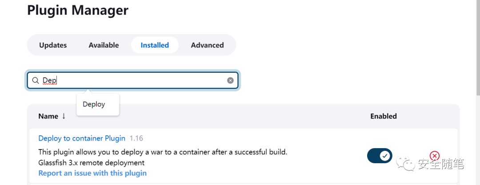Disable the Deploy to container Plugin toggle
The image size is (480, 185).
click(380, 156)
